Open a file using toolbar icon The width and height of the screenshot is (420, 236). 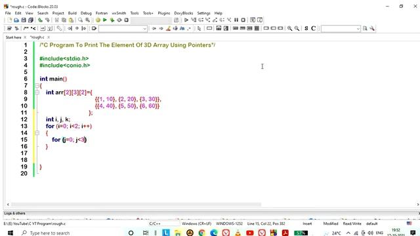pyautogui.click(x=16, y=20)
